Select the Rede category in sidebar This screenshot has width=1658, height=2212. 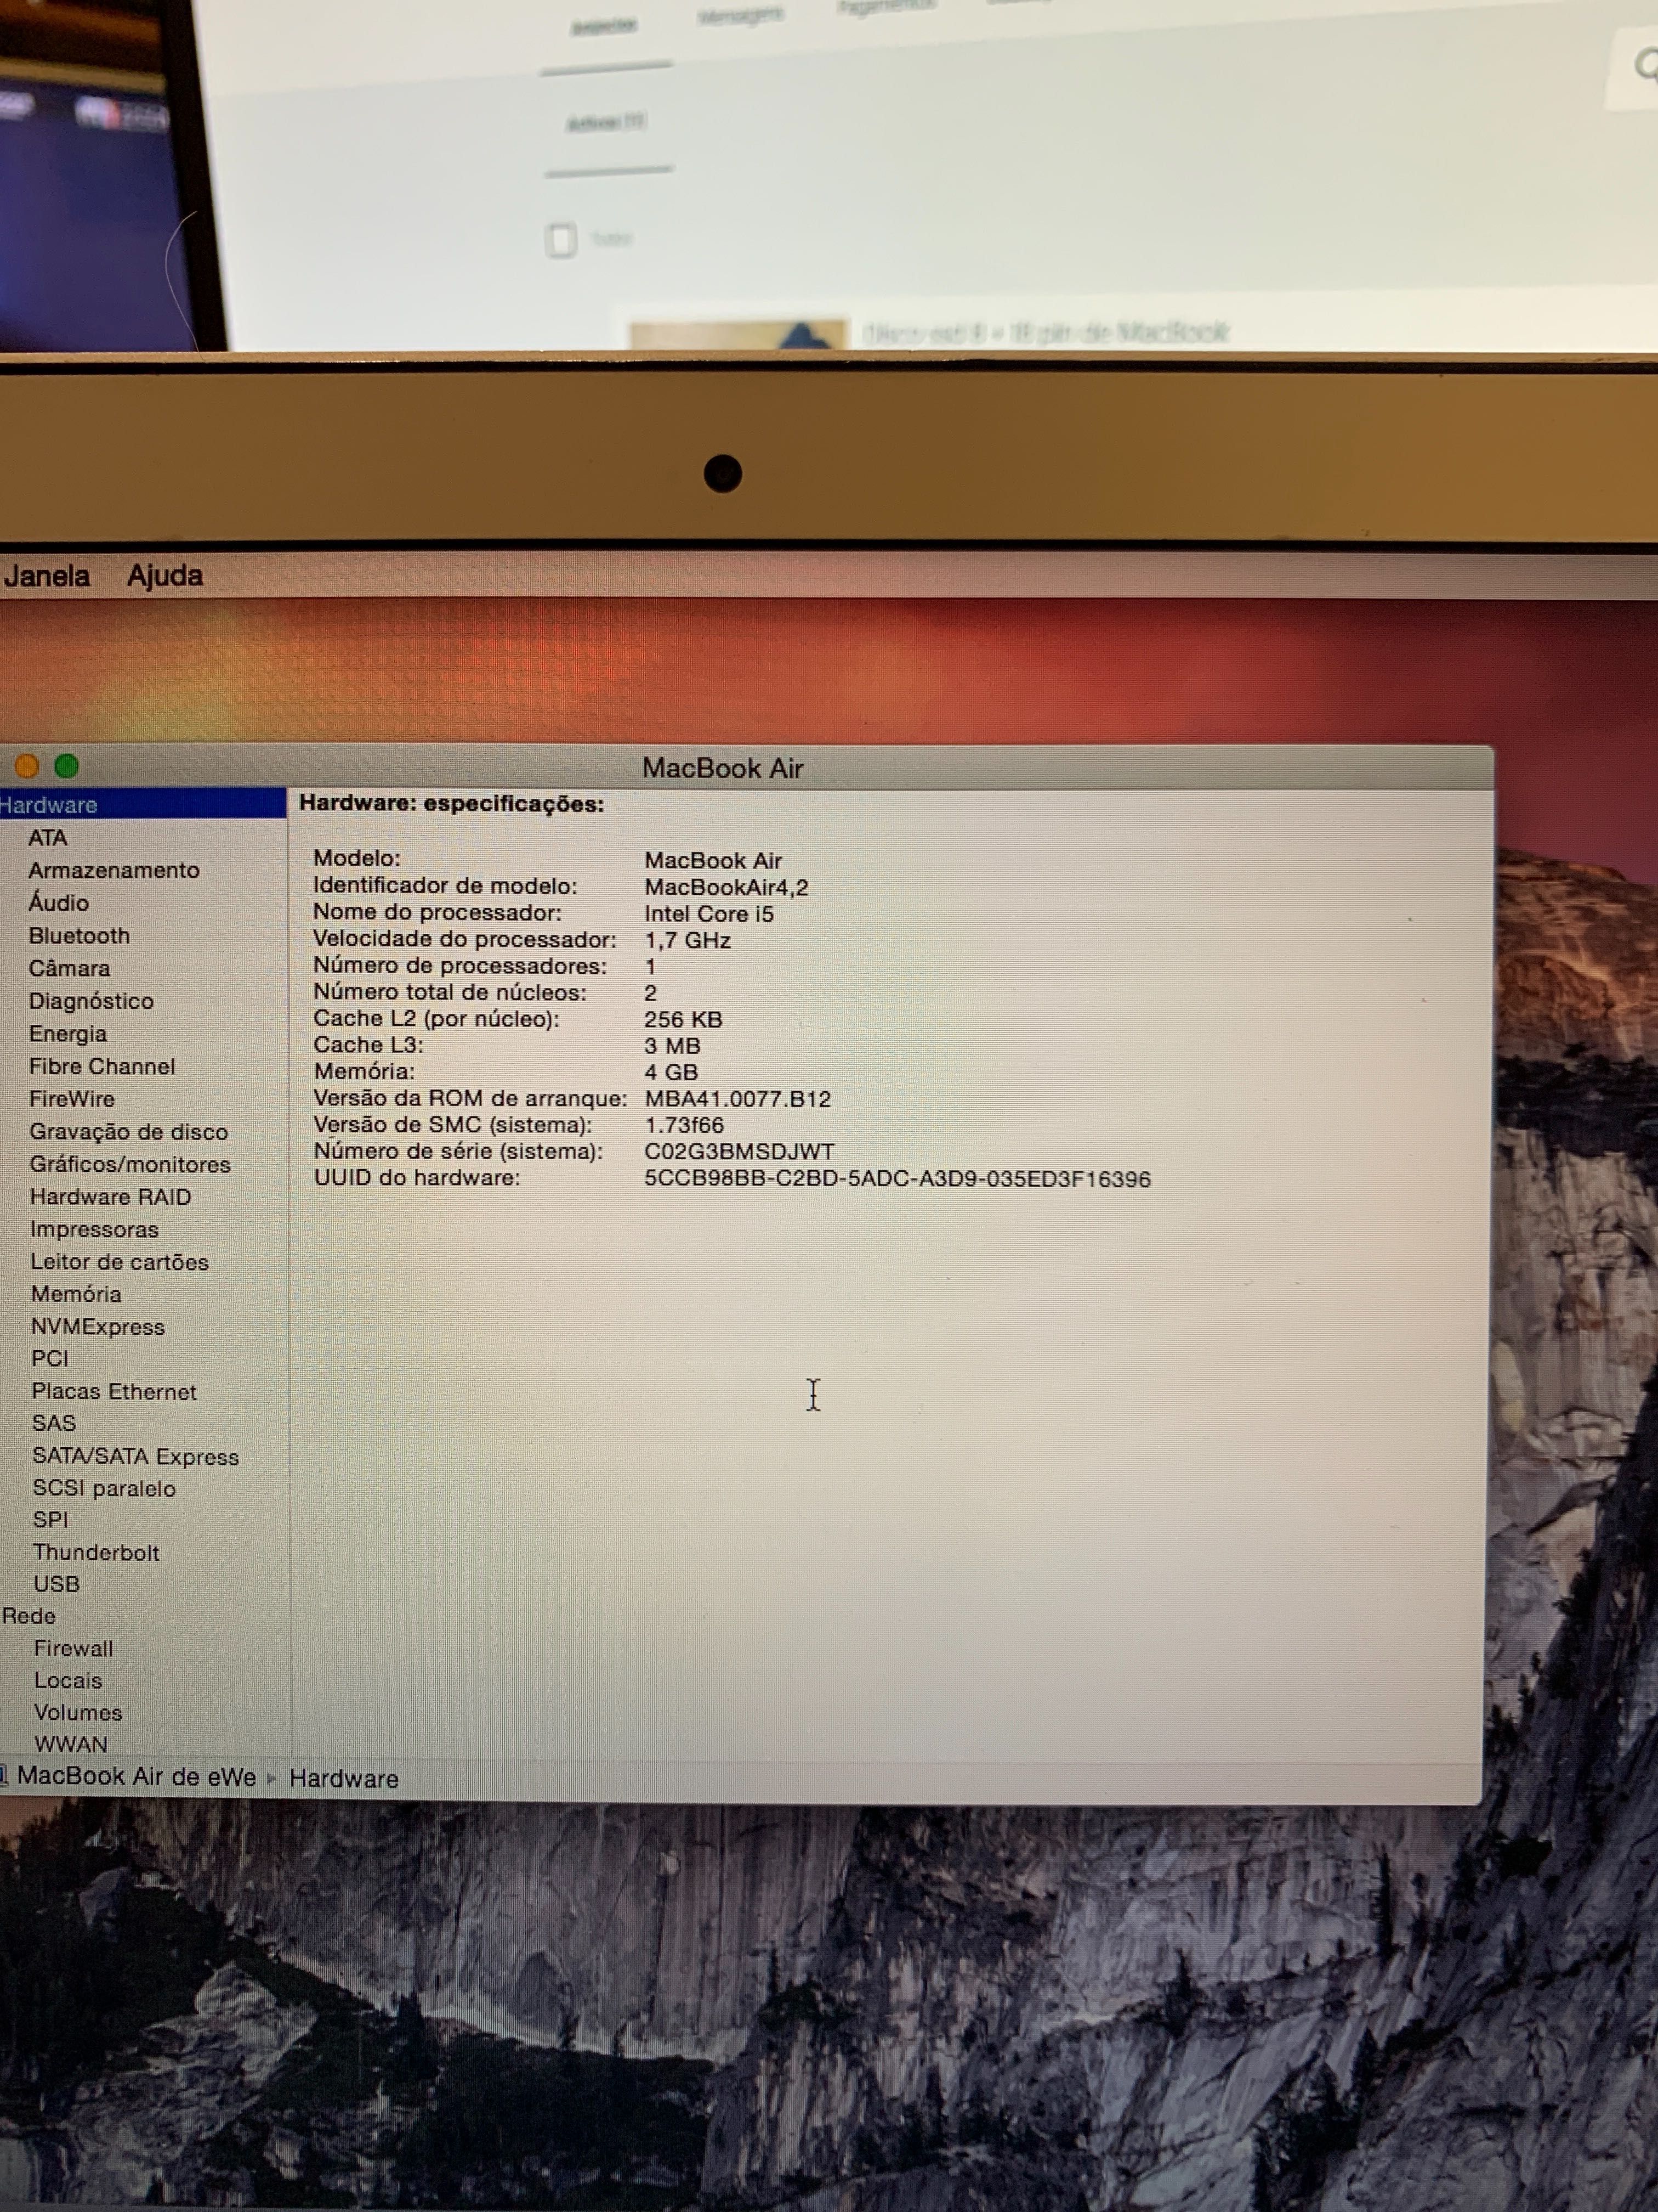point(29,1616)
